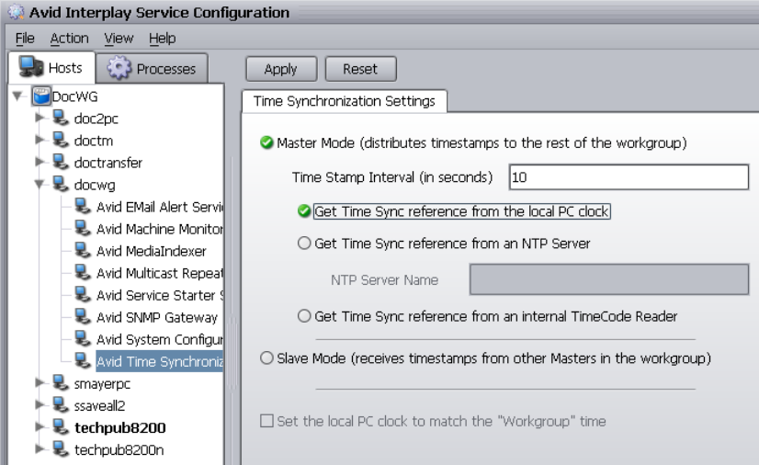Viewport: 759px width, 465px height.
Task: Click the Time Stamp Interval input field
Action: click(x=629, y=176)
